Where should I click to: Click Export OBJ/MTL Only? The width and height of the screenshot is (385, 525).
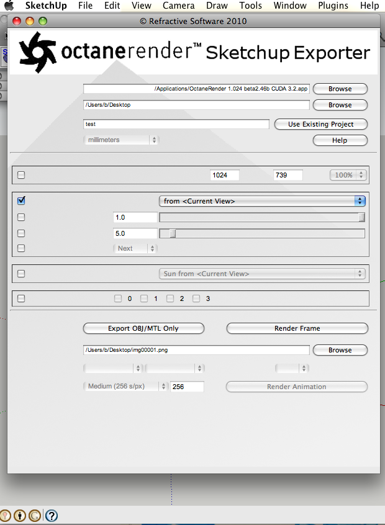(143, 328)
